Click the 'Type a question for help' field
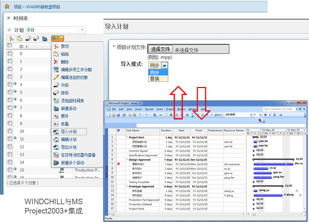 click(x=279, y=109)
